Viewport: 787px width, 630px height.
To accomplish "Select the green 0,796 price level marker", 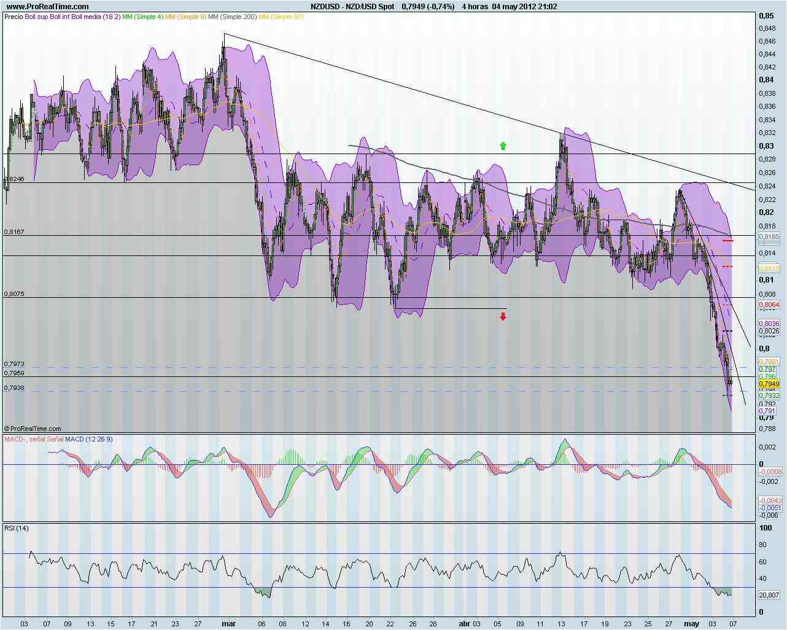I will coord(768,376).
